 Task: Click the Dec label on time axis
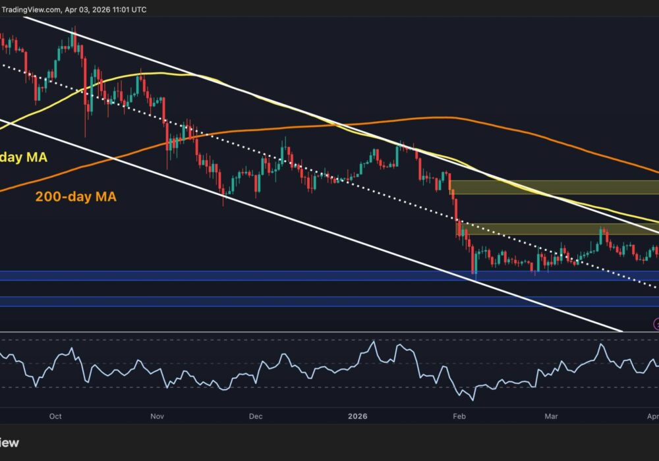coord(256,416)
